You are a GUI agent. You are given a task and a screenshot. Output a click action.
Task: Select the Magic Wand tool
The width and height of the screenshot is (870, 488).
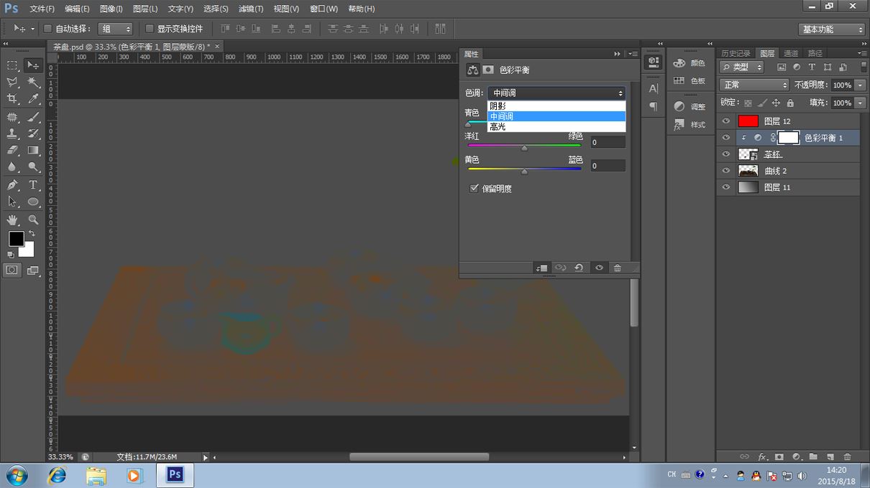tap(33, 82)
